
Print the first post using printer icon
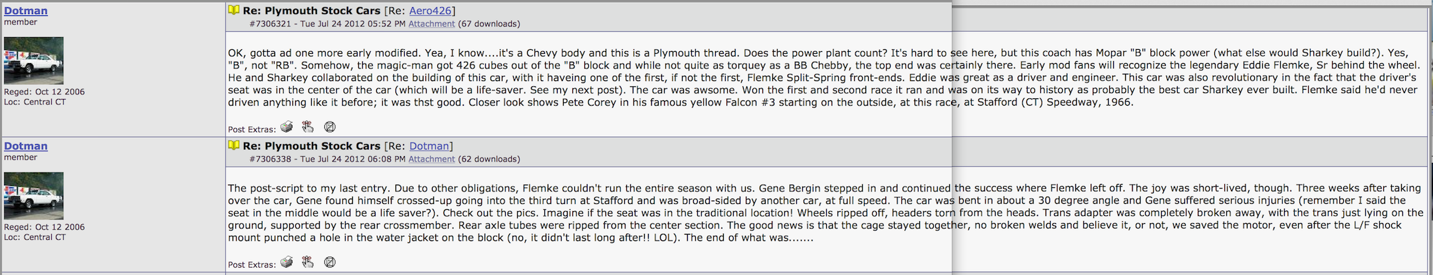tap(286, 127)
